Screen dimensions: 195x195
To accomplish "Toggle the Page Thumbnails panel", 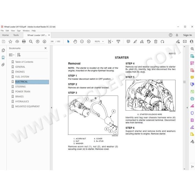I will (x=3, y=50).
